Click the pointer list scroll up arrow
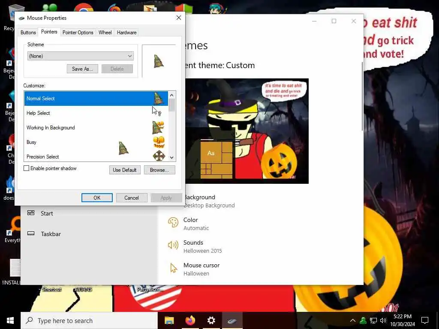The image size is (439, 329). pos(171,95)
